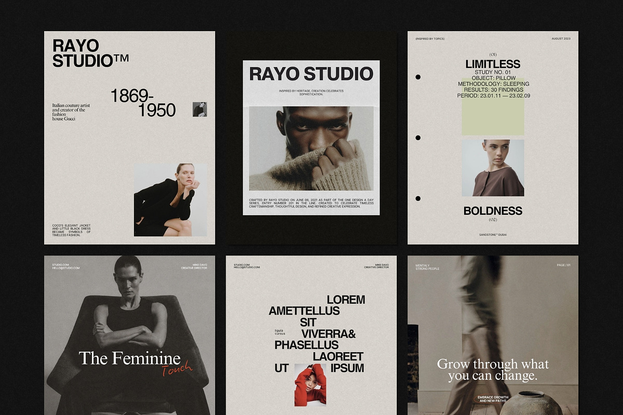Image resolution: width=623 pixels, height=415 pixels.
Task: Click the "(INSPIRED BY TOPICS)" header text
Action: click(x=430, y=39)
